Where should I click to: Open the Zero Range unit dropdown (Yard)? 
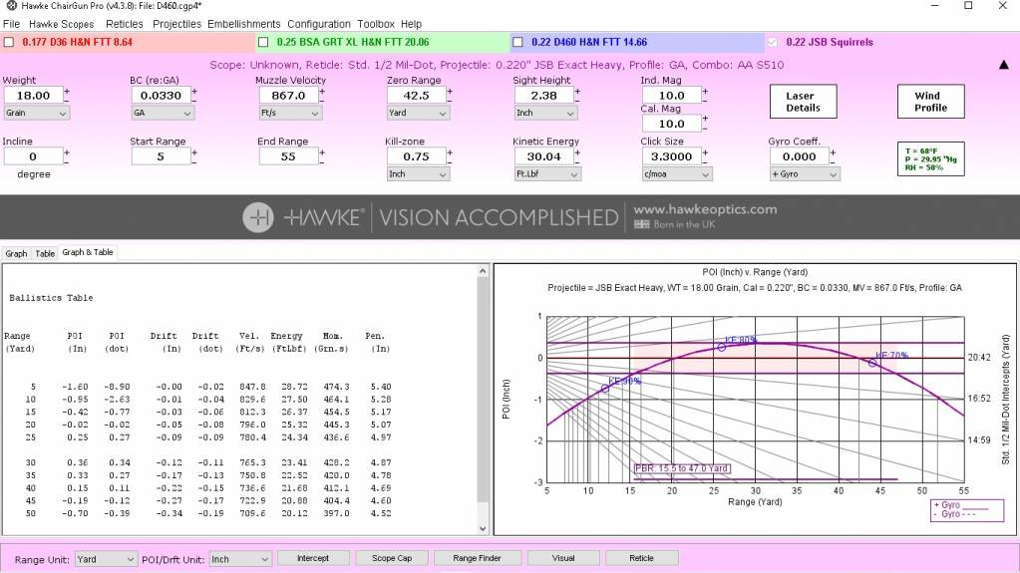[418, 114]
